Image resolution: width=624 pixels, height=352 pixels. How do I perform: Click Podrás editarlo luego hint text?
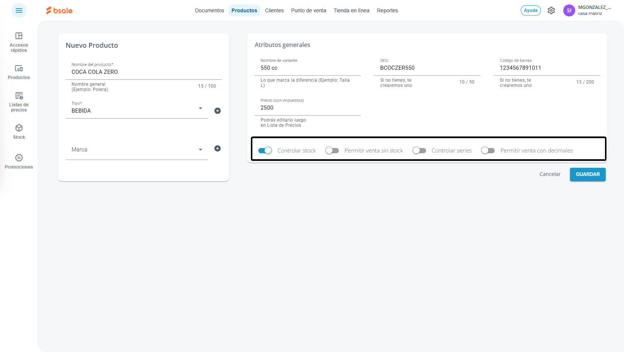click(283, 123)
